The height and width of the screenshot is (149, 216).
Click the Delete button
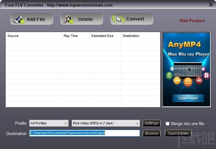(82, 19)
